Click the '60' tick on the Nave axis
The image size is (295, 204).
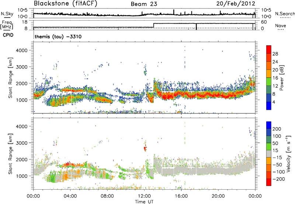[x=264, y=22]
